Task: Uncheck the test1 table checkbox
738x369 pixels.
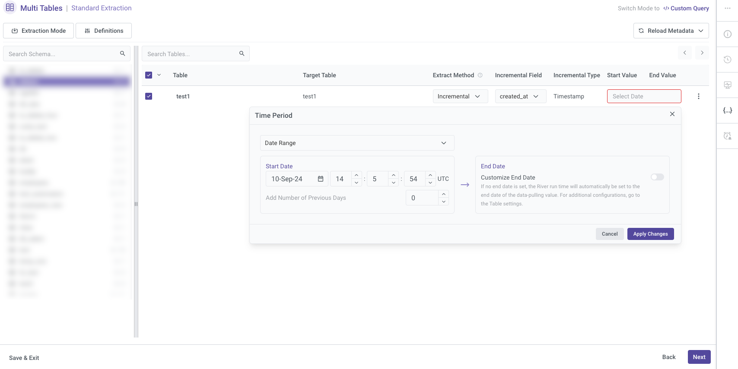Action: [x=149, y=96]
